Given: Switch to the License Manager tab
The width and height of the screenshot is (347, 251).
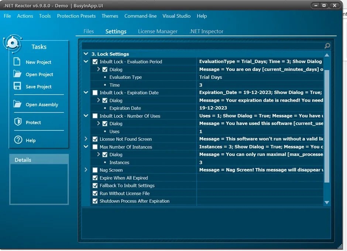Looking at the screenshot, I should point(158,31).
